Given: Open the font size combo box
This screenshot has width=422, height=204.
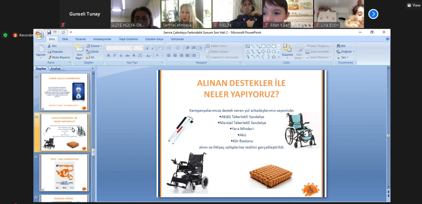Looking at the screenshot, I should pyautogui.click(x=138, y=48).
